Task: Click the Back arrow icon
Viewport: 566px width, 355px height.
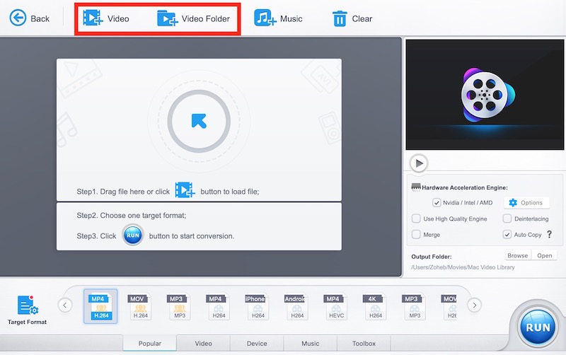Action: tap(17, 18)
